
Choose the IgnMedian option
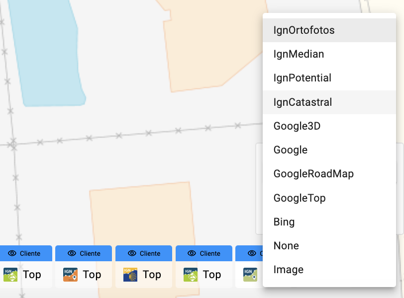[329, 54]
